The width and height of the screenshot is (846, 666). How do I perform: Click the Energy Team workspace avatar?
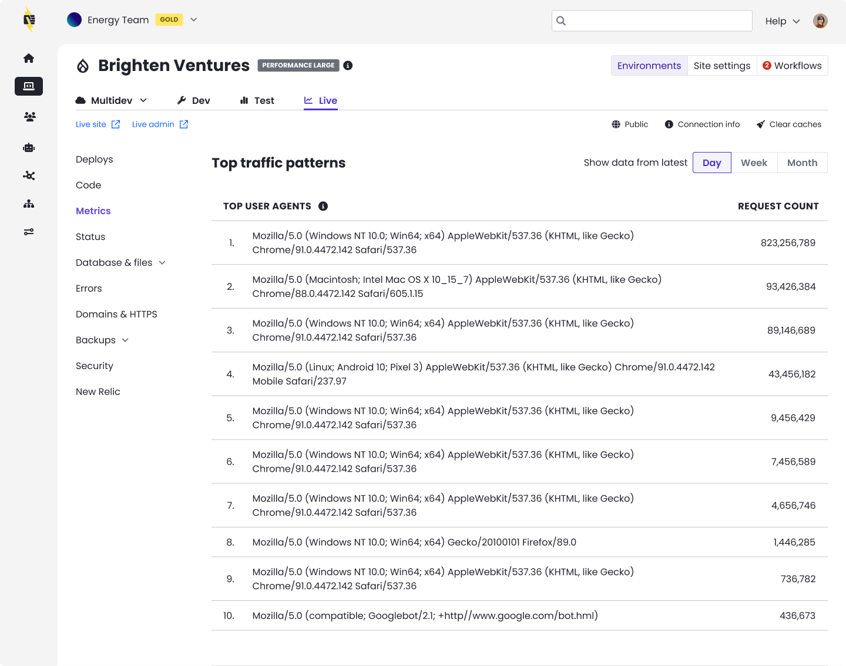click(75, 20)
